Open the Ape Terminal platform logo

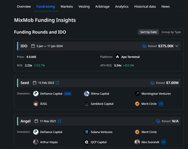pos(118,57)
